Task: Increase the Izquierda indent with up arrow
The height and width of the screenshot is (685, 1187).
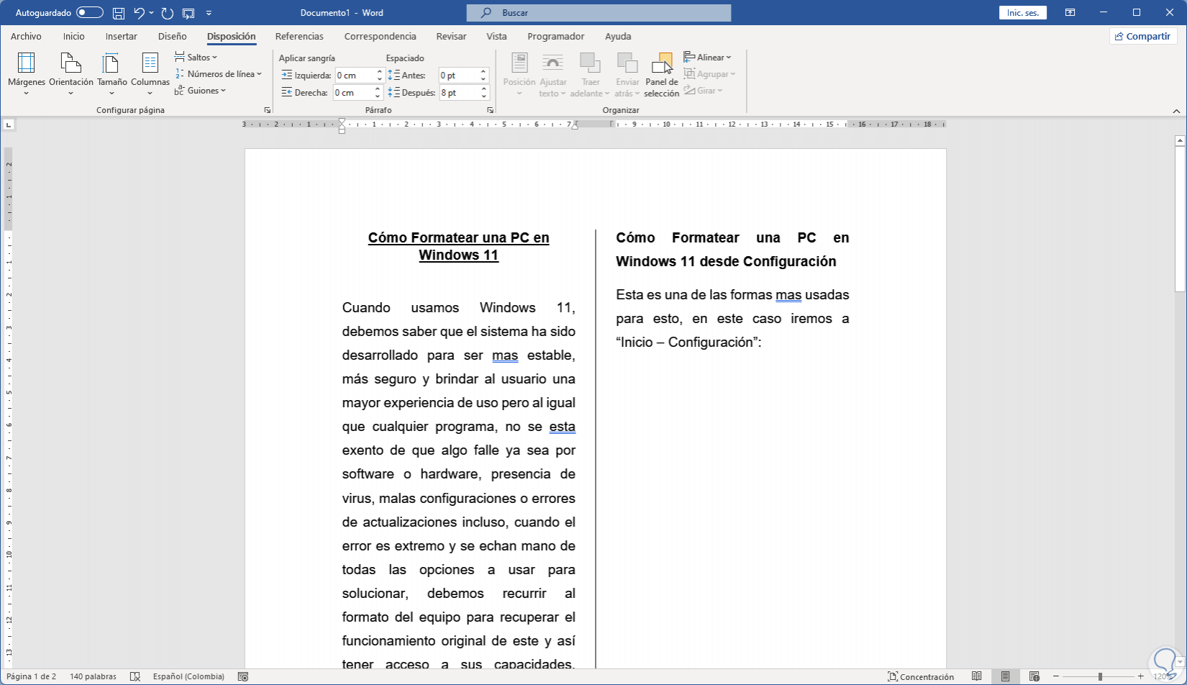Action: 380,71
